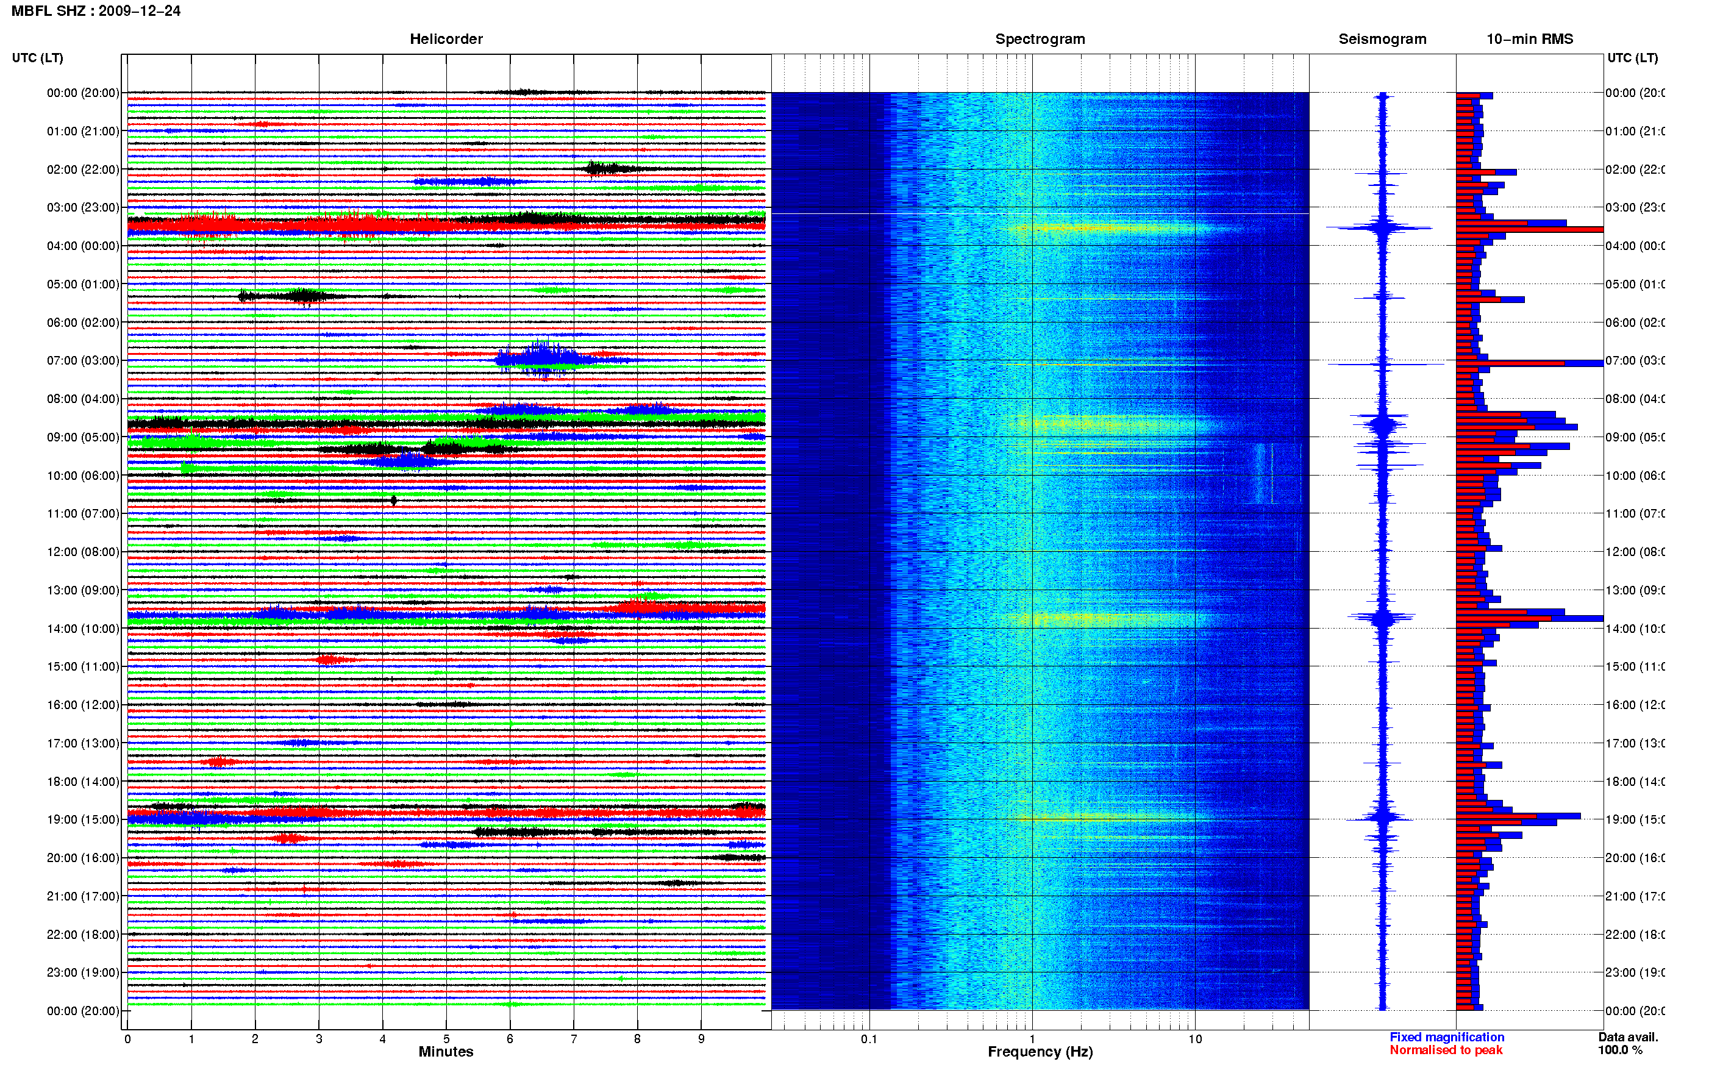Screen dimensions: 1734x1084
Task: Click the 'Fixed magnification' legend text
Action: (1447, 1038)
